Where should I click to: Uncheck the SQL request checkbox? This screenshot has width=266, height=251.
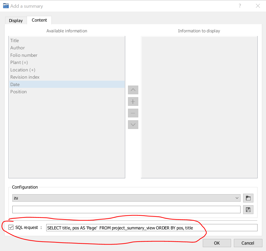11,227
